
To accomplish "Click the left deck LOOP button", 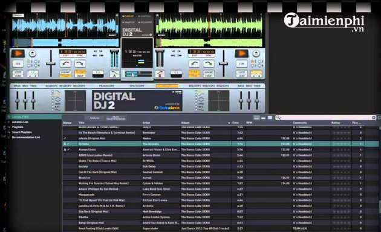I will pyautogui.click(x=18, y=72).
